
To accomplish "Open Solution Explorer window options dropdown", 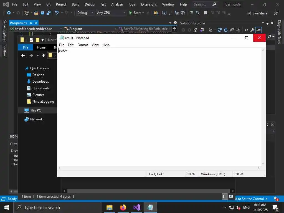I will pos(263,23).
